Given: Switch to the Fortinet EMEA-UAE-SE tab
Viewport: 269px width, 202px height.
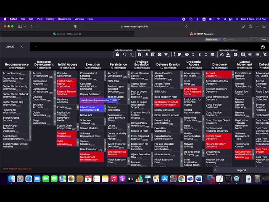Looking at the screenshot, I should [67, 34].
